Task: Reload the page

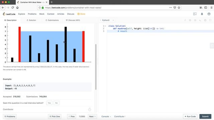Action: click(13, 8)
